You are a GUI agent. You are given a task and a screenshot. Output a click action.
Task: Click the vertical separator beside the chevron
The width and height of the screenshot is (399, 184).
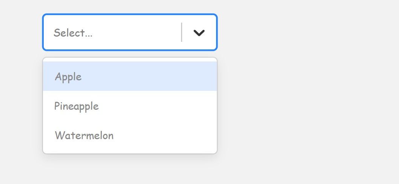tap(182, 32)
